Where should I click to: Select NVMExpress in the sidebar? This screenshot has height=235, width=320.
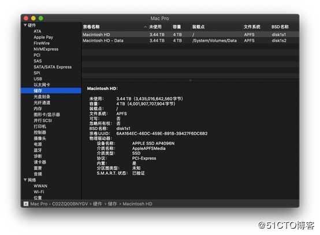[46, 49]
